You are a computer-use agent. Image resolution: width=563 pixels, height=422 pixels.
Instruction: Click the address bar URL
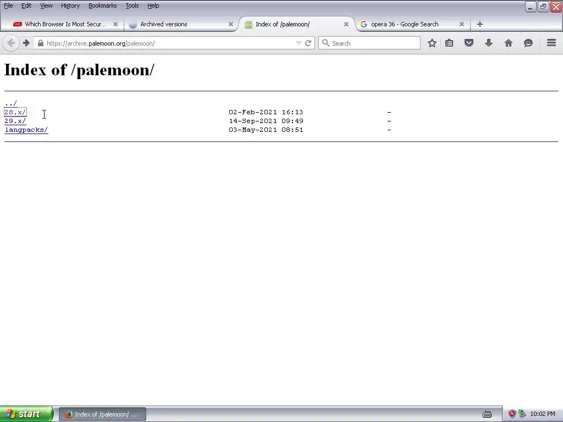[101, 43]
